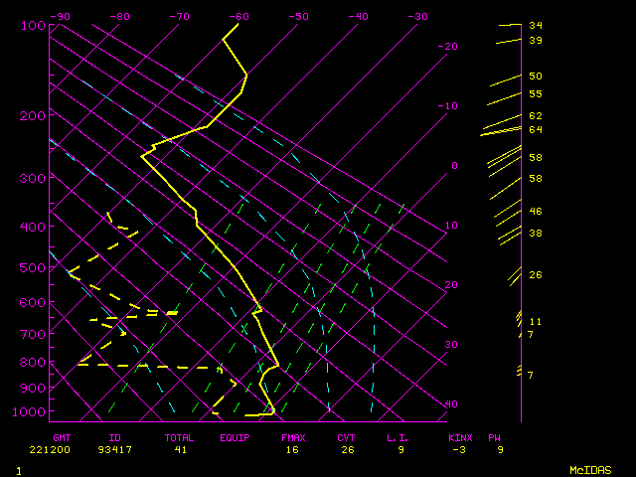Image resolution: width=636 pixels, height=477 pixels.
Task: Select the KINX index header
Action: point(459,437)
